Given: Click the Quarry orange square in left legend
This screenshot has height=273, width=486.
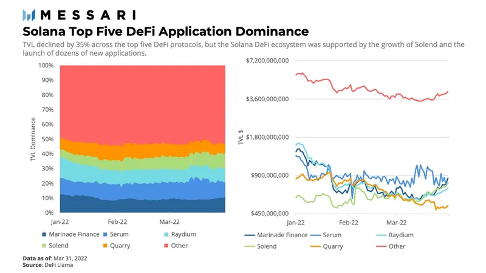Looking at the screenshot, I should (x=105, y=246).
